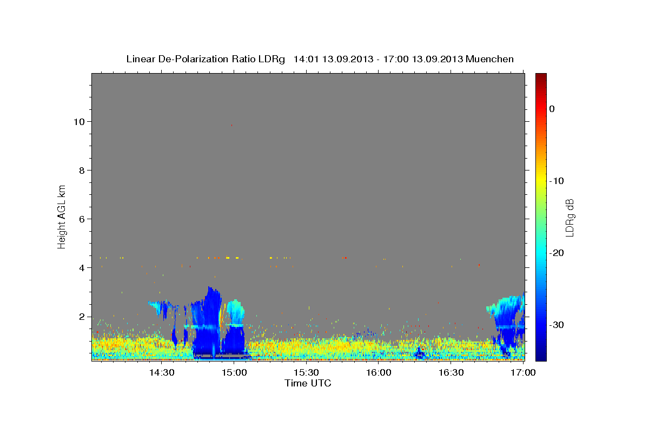
Task: Click the plot title 'Linear De-Polarization Ratio LDRg'
Action: coord(206,59)
